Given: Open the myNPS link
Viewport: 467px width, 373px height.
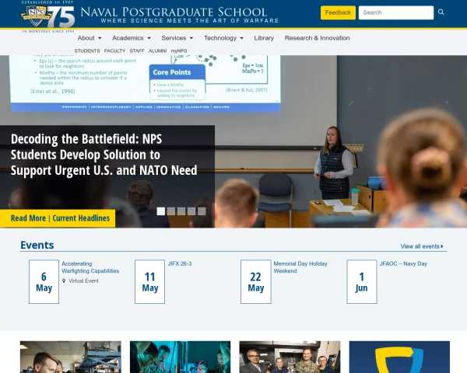Looking at the screenshot, I should coord(179,51).
